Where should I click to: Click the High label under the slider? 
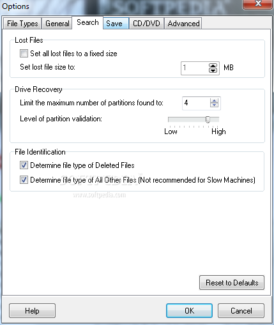pyautogui.click(x=218, y=132)
